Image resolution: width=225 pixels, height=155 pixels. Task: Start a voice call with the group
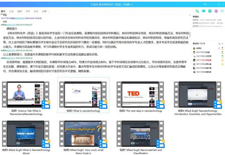pyautogui.click(x=197, y=11)
